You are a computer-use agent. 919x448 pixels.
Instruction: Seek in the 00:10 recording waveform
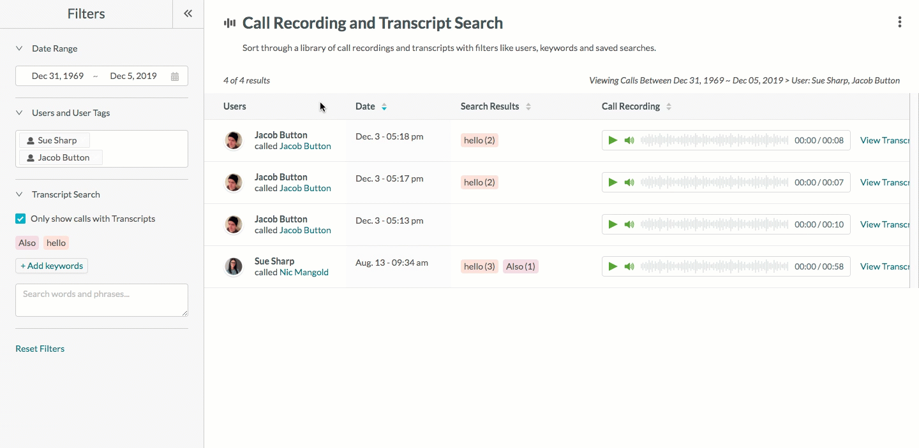pyautogui.click(x=714, y=224)
